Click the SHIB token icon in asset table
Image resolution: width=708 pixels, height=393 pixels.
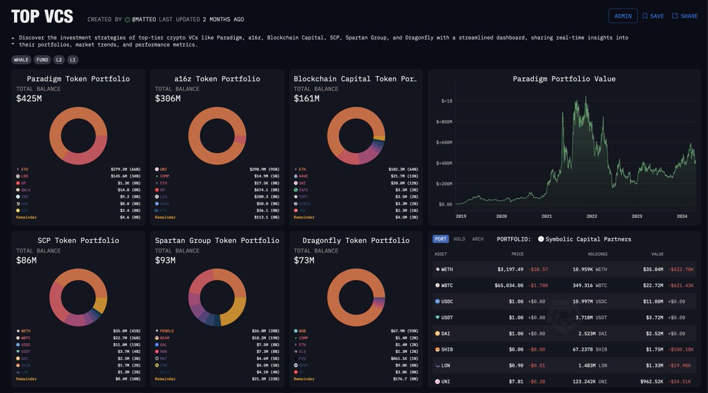(436, 349)
